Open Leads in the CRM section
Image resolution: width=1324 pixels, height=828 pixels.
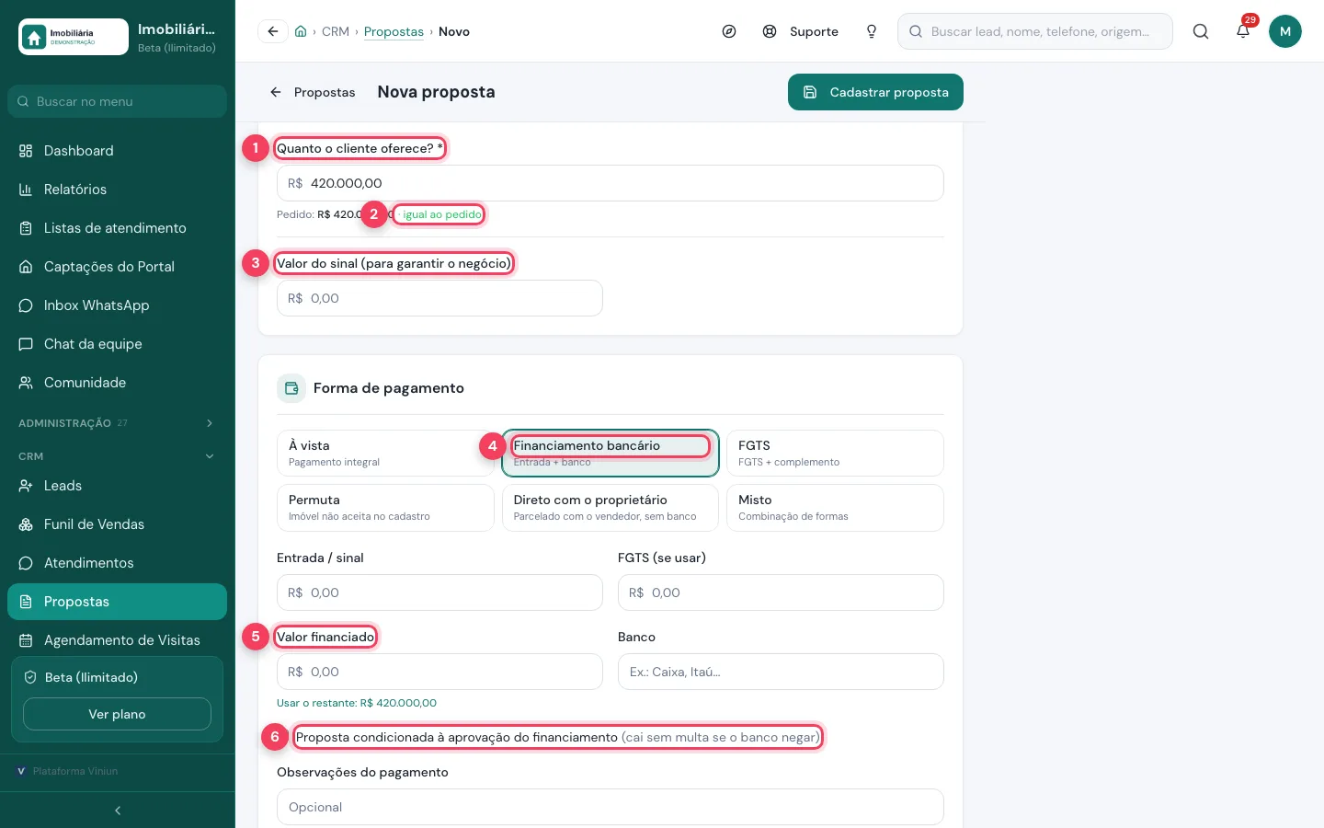tap(117, 486)
